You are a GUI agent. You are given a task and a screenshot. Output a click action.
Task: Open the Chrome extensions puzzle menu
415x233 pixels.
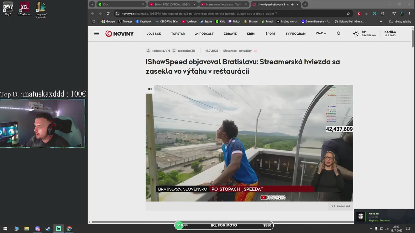[383, 14]
